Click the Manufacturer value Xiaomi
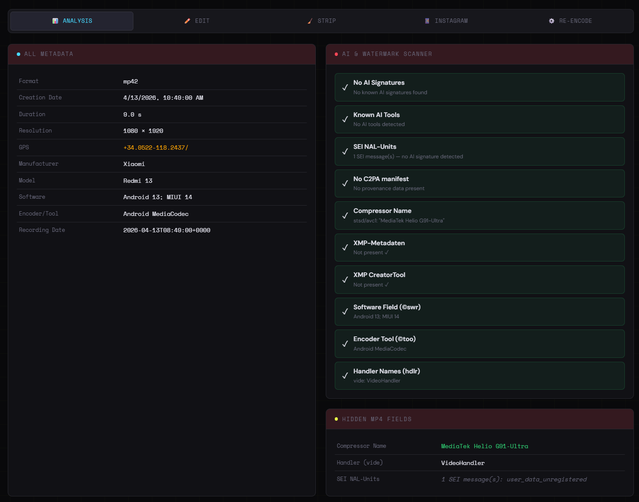The width and height of the screenshot is (639, 502). click(134, 164)
